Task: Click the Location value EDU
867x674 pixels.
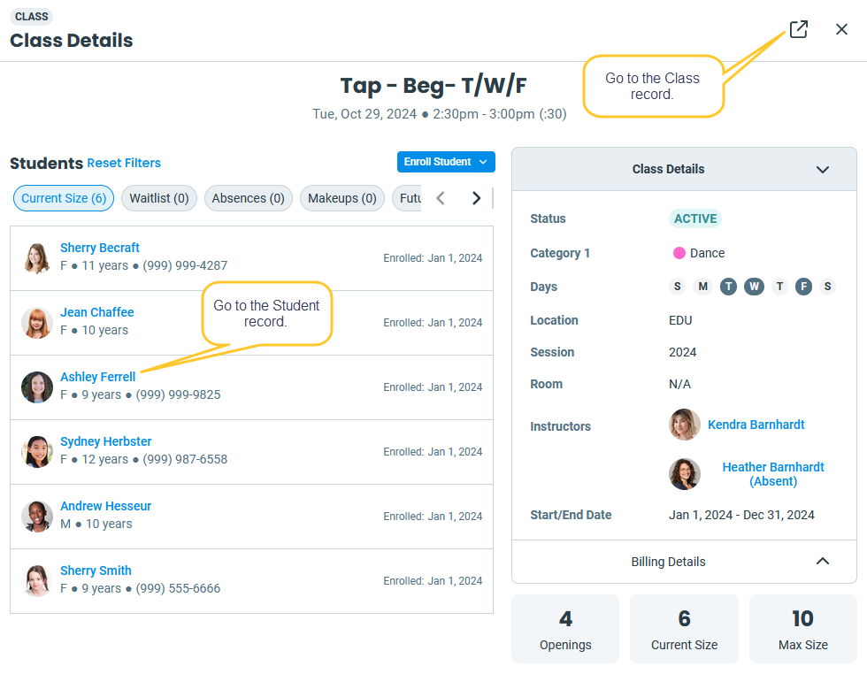Action: point(680,321)
